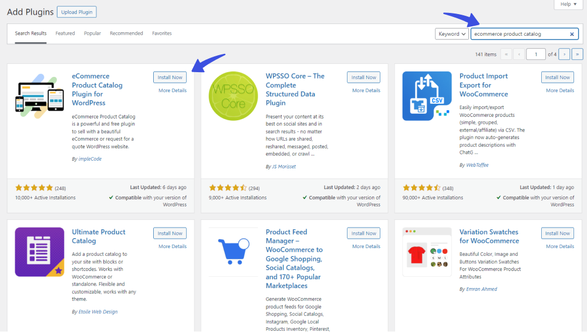Click "Last Updated: 2 days ago" text
Viewport: 587px width, 332px height.
pyautogui.click(x=352, y=187)
